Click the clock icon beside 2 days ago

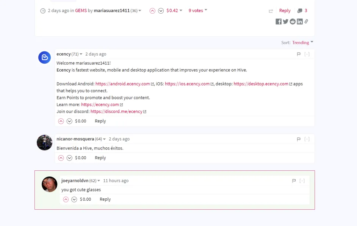pyautogui.click(x=43, y=11)
